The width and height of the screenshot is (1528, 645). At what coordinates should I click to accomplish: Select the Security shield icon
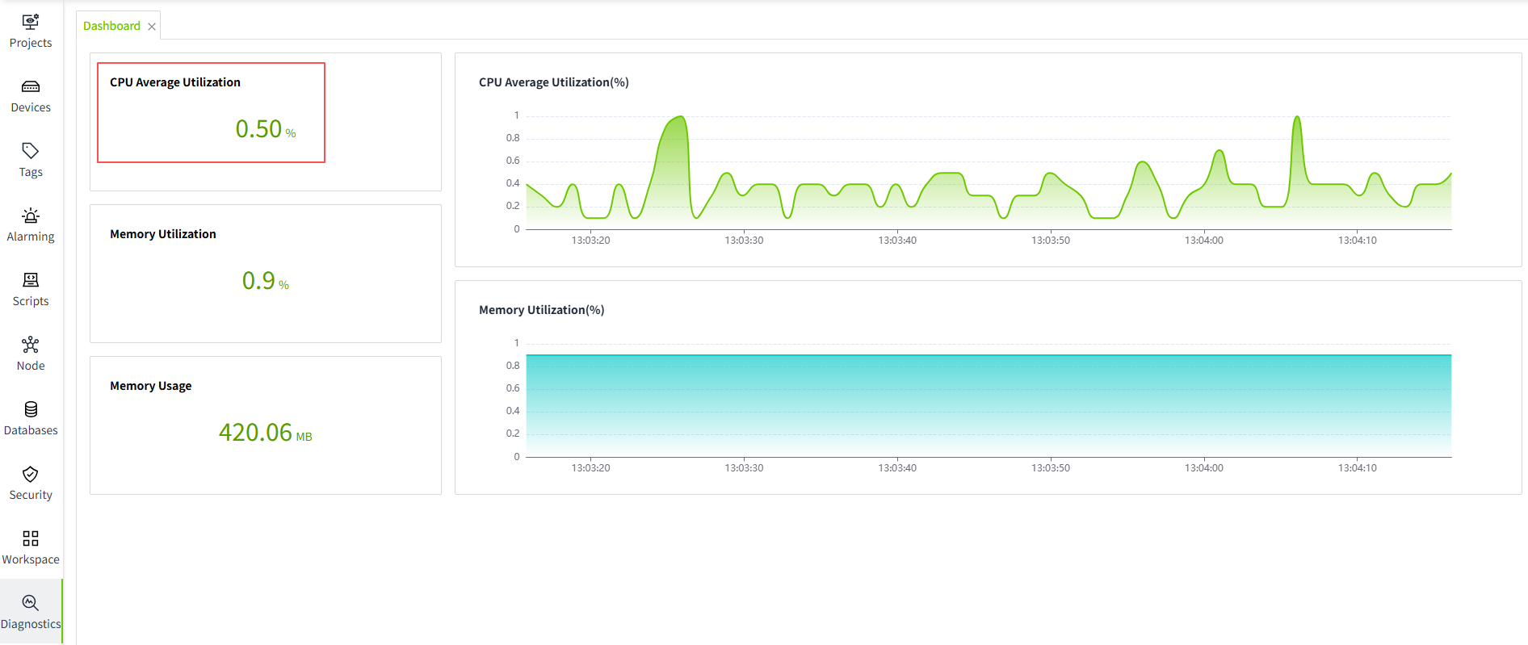pyautogui.click(x=31, y=474)
